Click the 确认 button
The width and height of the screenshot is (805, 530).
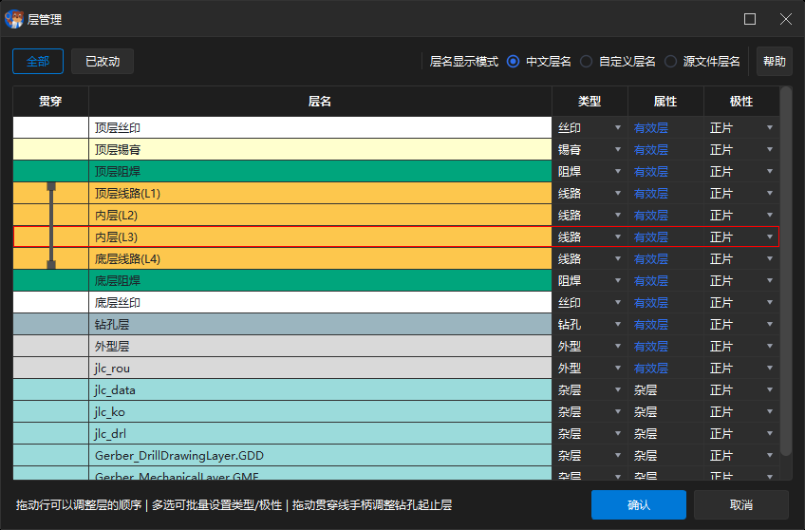(x=639, y=505)
